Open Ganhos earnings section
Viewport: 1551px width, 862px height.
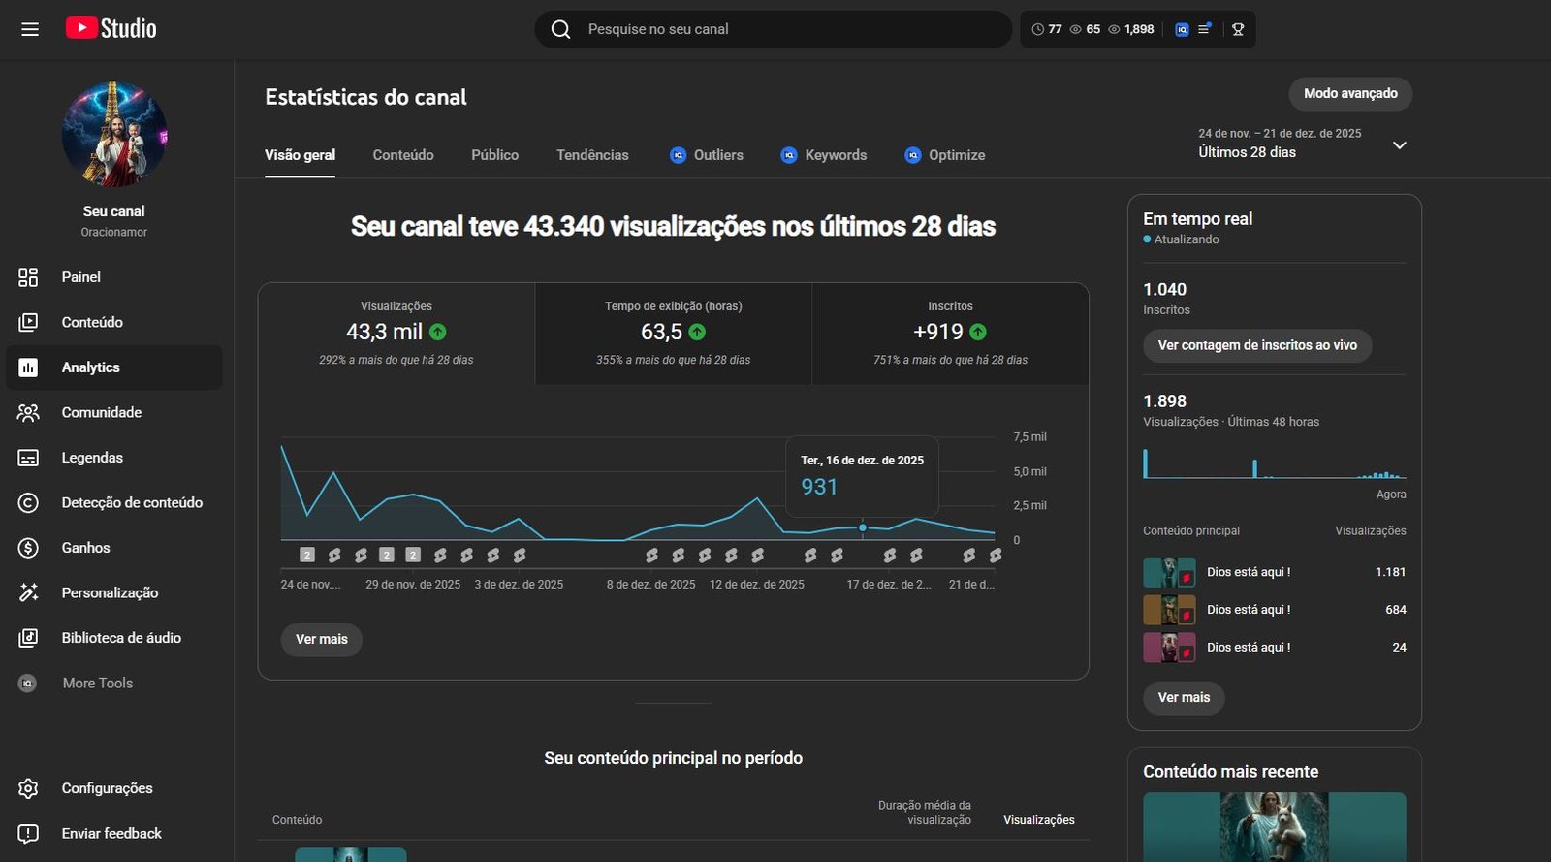pyautogui.click(x=85, y=548)
